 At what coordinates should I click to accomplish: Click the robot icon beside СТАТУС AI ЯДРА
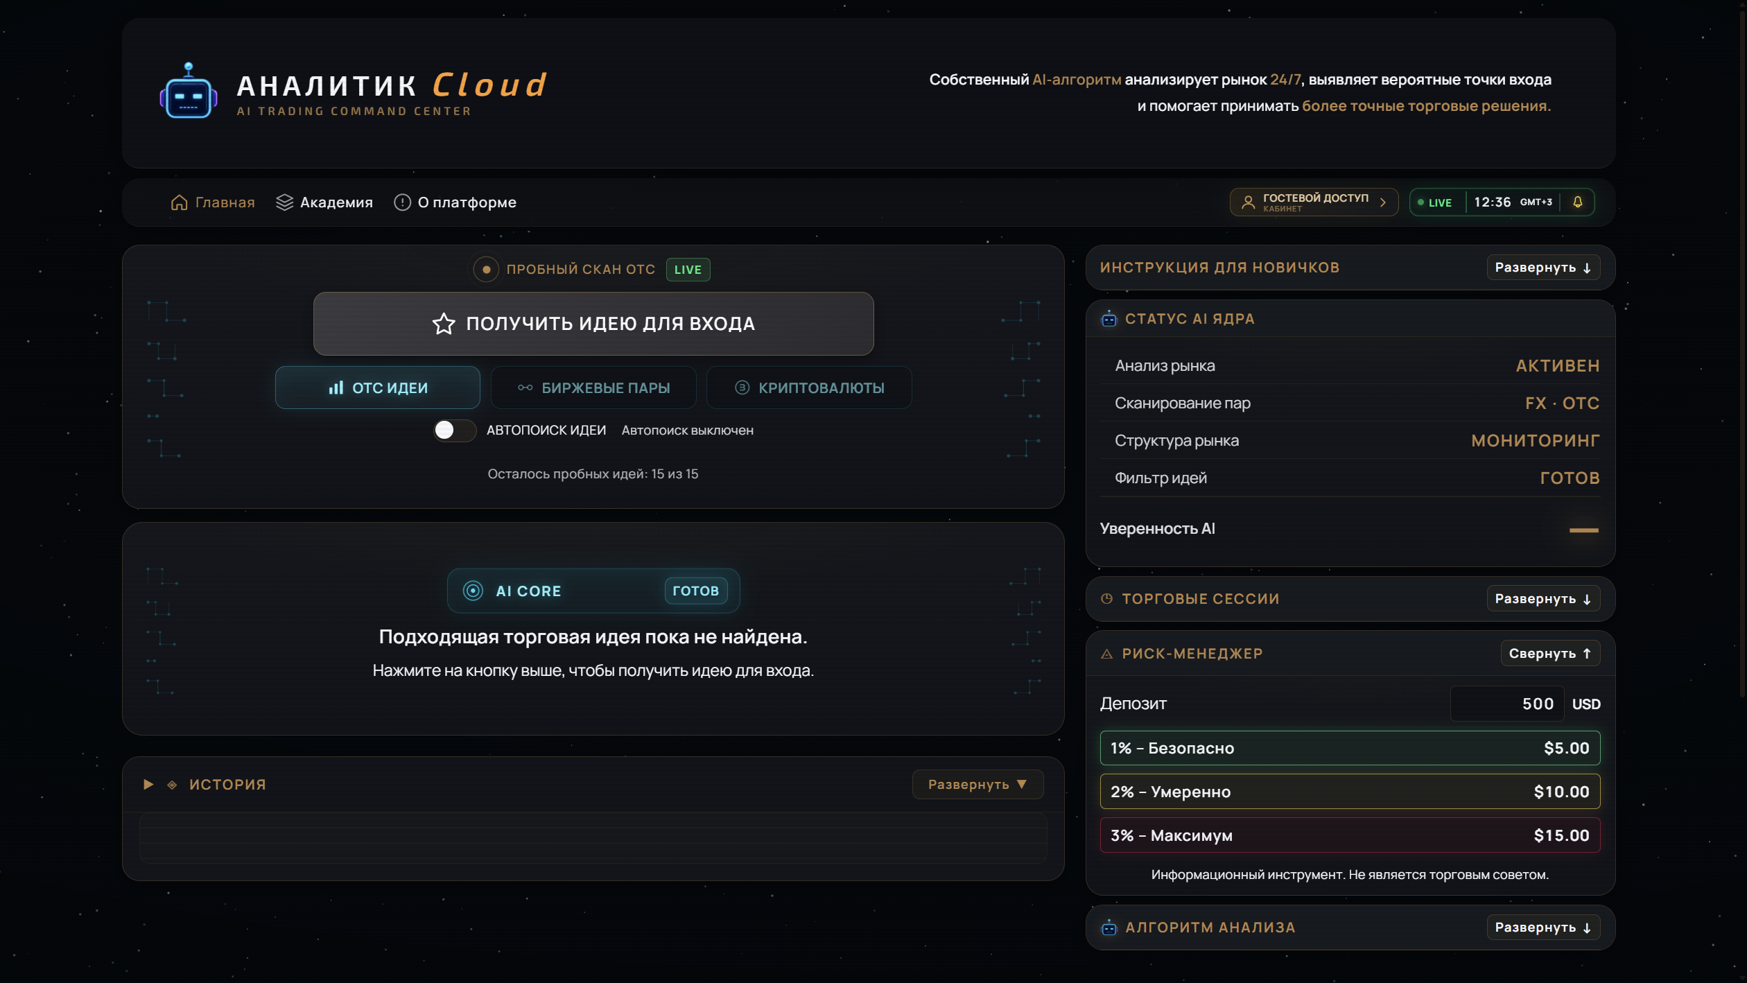pos(1109,319)
